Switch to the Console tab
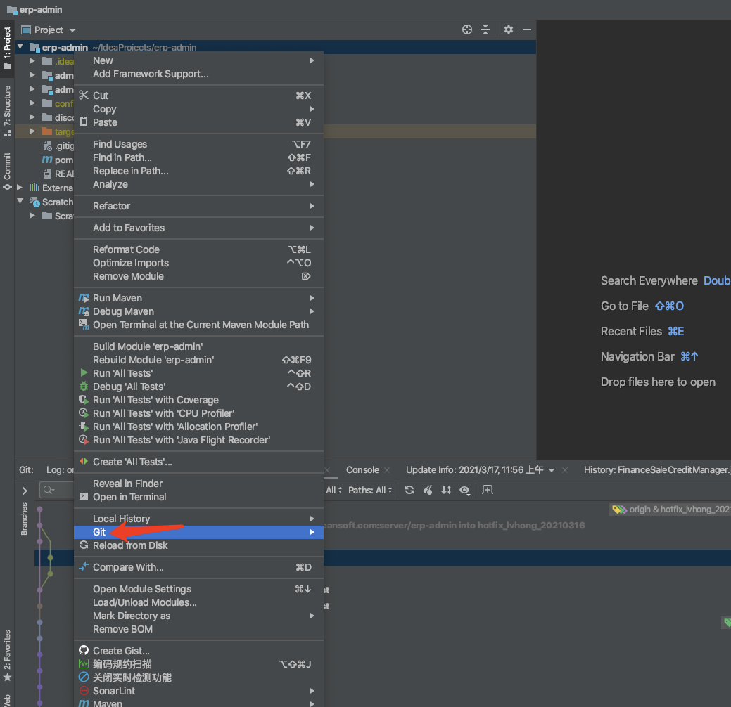The image size is (731, 707). pos(363,470)
